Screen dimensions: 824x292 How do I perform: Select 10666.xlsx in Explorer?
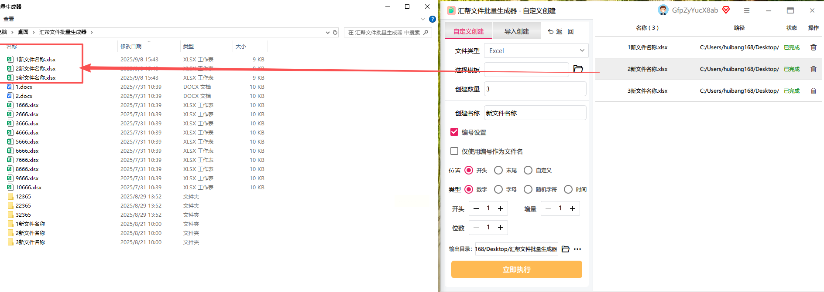point(29,187)
